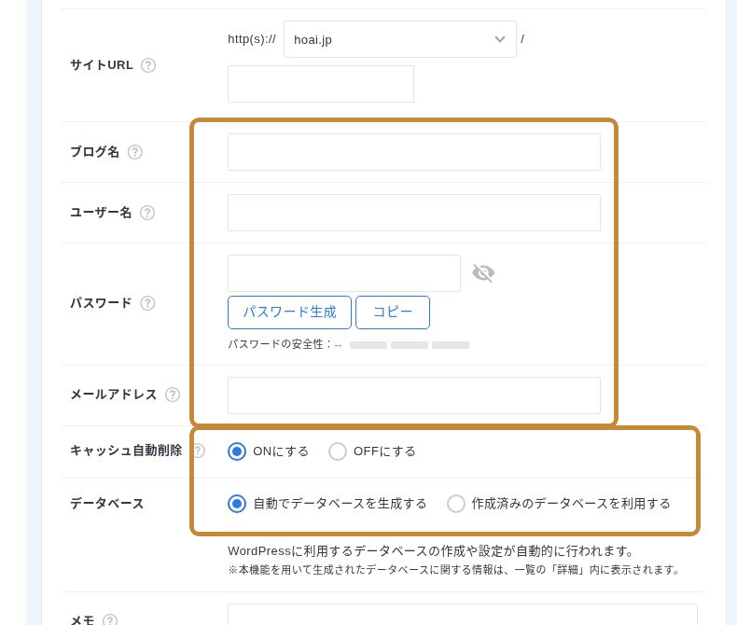Focus the ユーザー名 input field
This screenshot has height=625, width=737.
coord(414,213)
